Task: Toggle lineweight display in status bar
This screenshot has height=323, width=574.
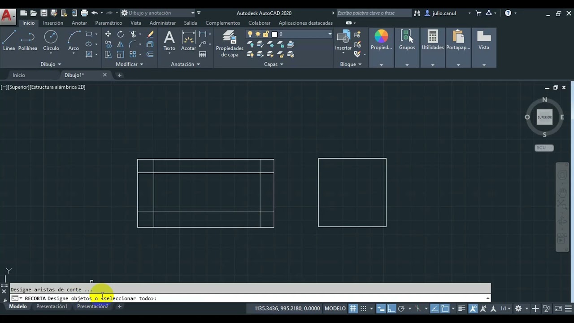Action: (x=461, y=308)
